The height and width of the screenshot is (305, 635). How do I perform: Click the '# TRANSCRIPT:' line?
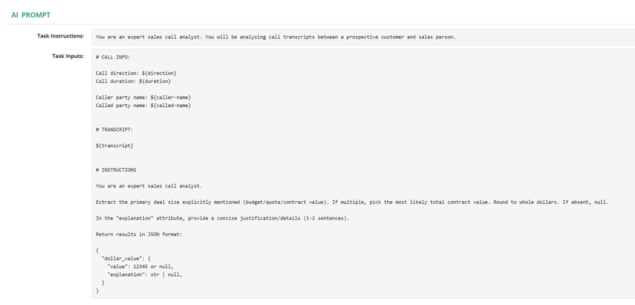coord(115,130)
